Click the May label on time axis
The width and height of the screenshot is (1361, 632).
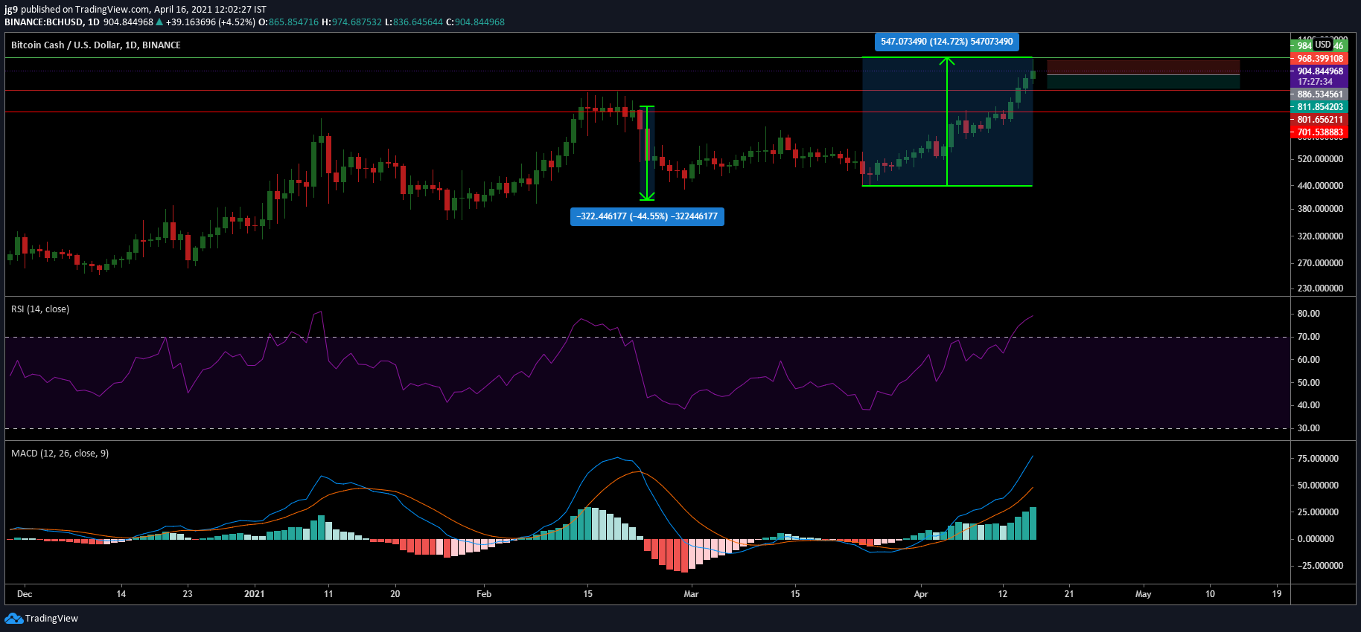(1144, 594)
